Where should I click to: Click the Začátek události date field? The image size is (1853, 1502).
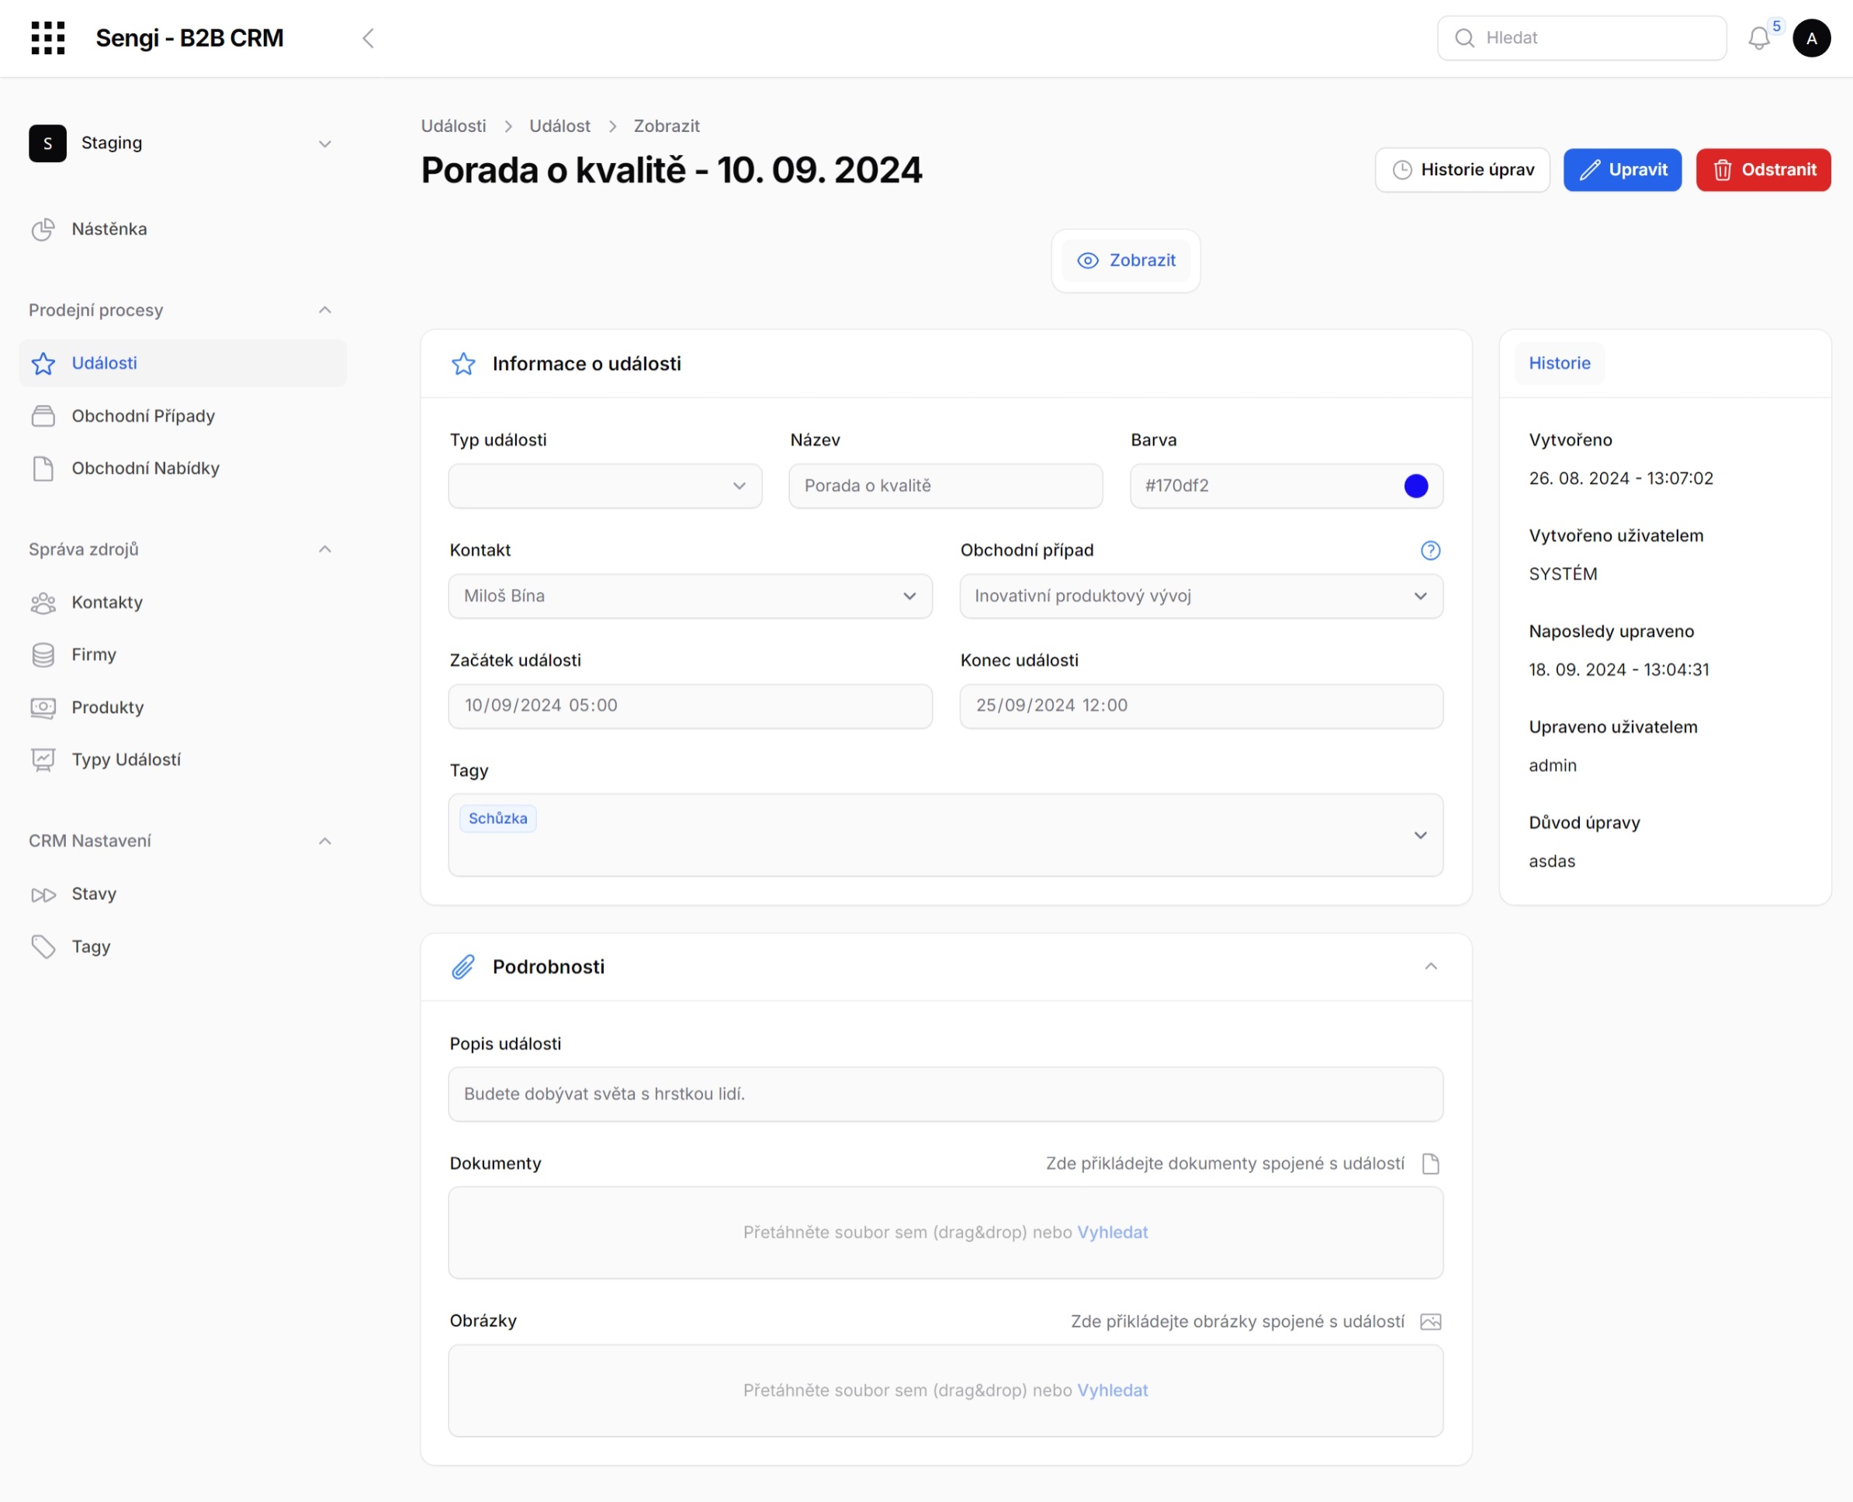click(690, 706)
